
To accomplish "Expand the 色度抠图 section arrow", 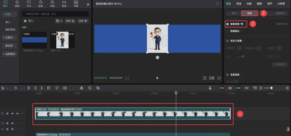I will [x=241, y=75].
